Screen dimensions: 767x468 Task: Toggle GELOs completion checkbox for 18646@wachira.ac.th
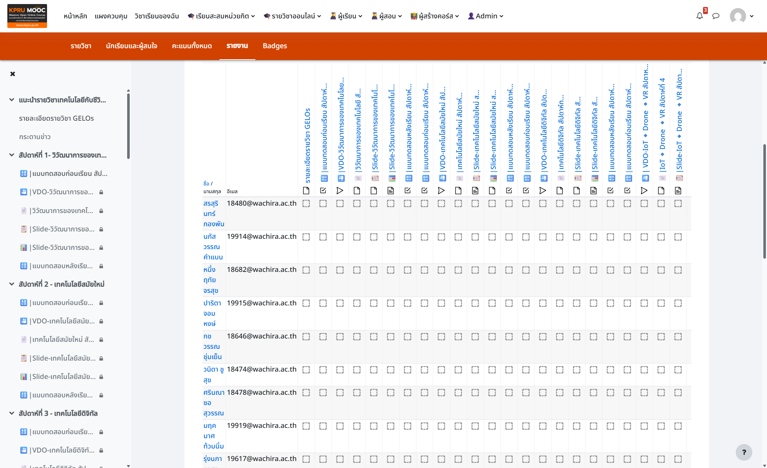pos(306,337)
